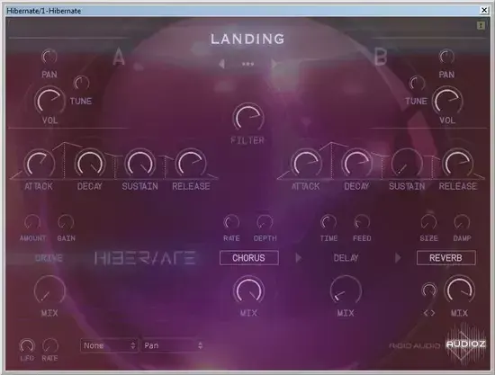The image size is (495, 375).
Task: Click the Delay Mix knob
Action: click(x=346, y=290)
